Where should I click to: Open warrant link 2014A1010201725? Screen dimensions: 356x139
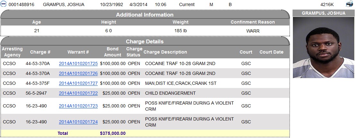[78, 64]
